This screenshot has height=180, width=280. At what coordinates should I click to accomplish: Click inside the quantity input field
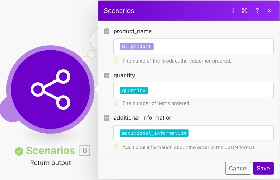[193, 91]
